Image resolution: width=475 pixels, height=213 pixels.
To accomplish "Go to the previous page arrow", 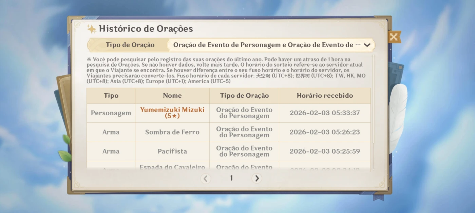I will coord(205,178).
